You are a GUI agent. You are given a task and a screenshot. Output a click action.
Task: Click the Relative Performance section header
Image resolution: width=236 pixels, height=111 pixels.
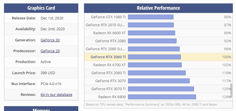coord(158,8)
